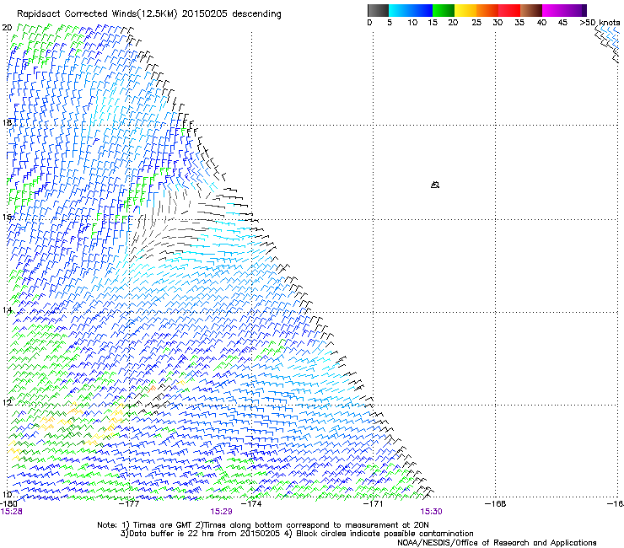
Task: Click the green 15-20 knots legend segment
Action: click(444, 10)
